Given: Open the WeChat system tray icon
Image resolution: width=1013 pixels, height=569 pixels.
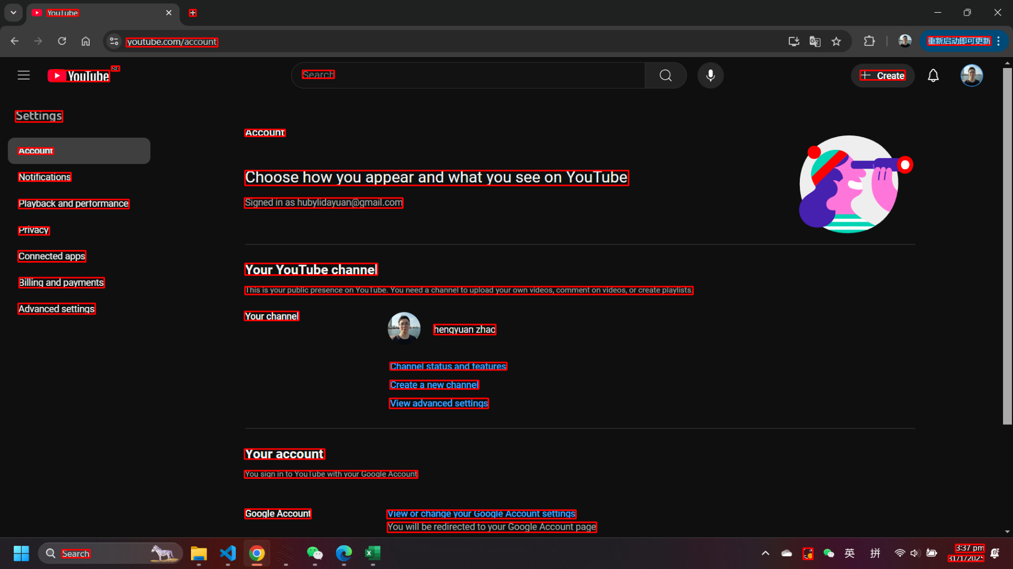Looking at the screenshot, I should pyautogui.click(x=829, y=553).
